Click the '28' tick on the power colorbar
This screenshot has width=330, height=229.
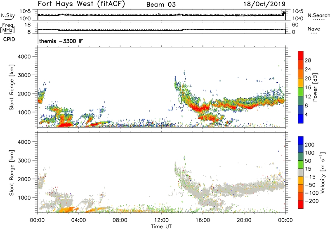[x=308, y=60]
